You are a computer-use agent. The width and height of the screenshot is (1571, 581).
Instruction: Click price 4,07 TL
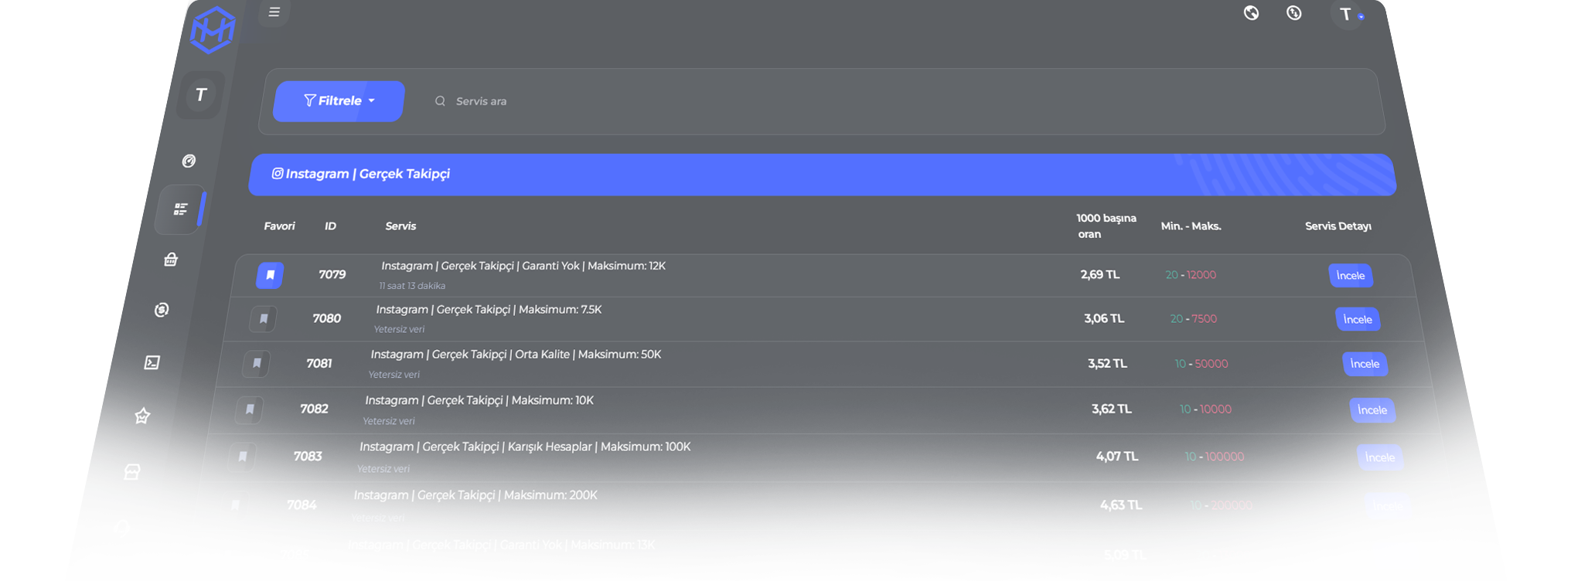[1117, 457]
